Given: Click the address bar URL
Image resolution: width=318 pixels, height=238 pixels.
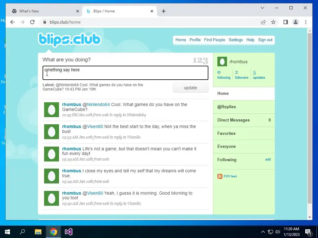Looking at the screenshot, I should coord(65,22).
